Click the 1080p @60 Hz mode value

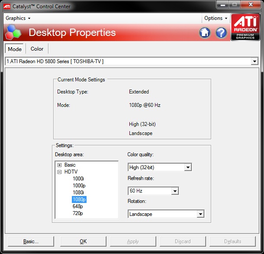(x=145, y=105)
